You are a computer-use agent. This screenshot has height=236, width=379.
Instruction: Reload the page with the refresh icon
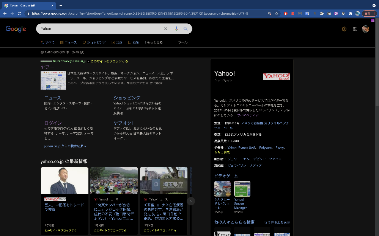[x=19, y=13]
